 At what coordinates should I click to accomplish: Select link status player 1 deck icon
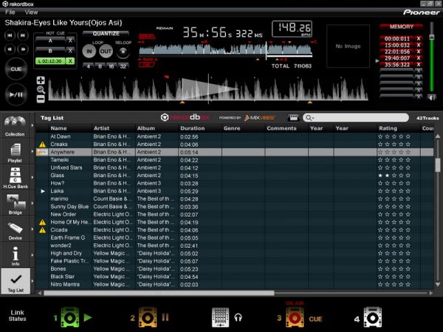click(x=69, y=317)
